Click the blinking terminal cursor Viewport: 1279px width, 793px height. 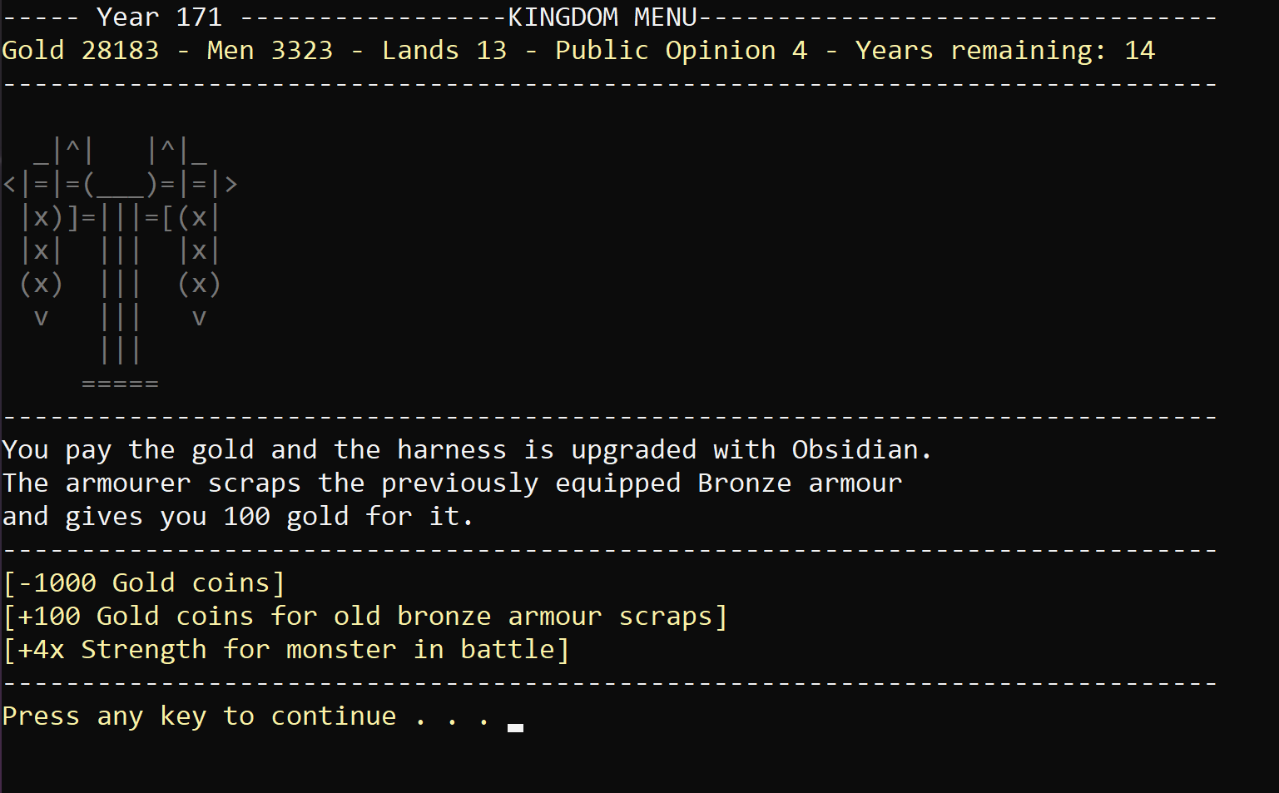(x=515, y=727)
